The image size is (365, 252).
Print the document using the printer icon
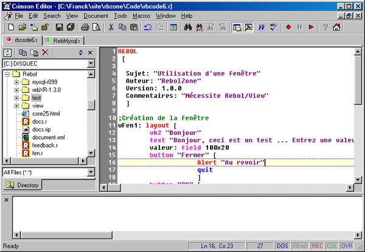[85, 27]
